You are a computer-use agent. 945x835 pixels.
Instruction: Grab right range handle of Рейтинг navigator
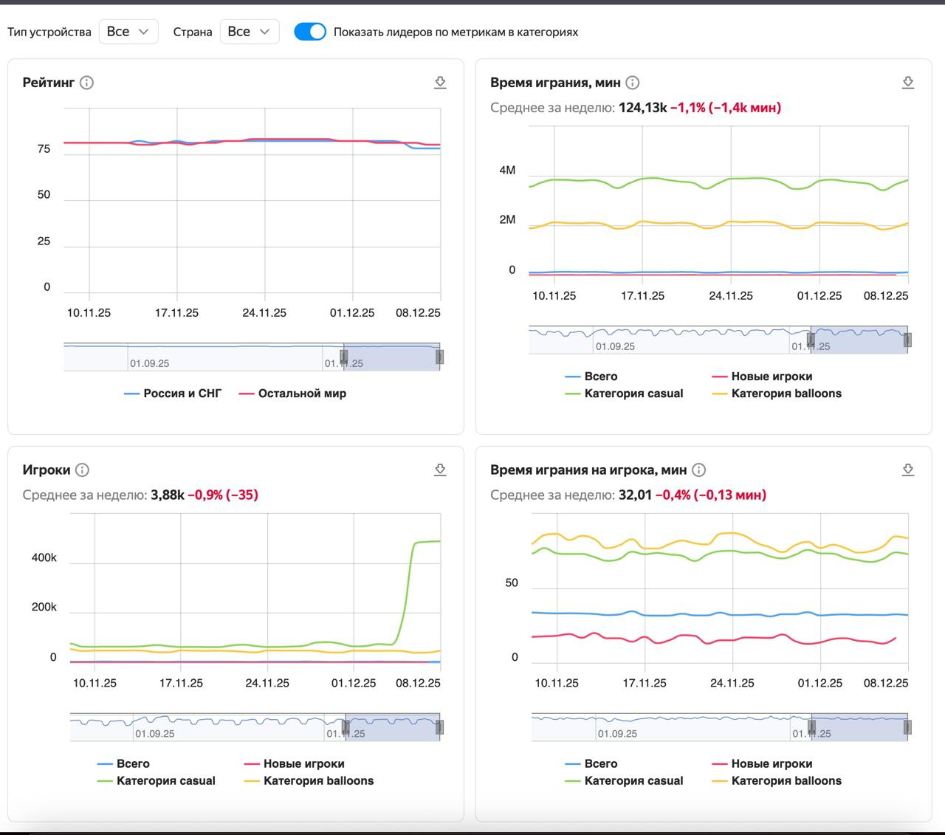439,357
